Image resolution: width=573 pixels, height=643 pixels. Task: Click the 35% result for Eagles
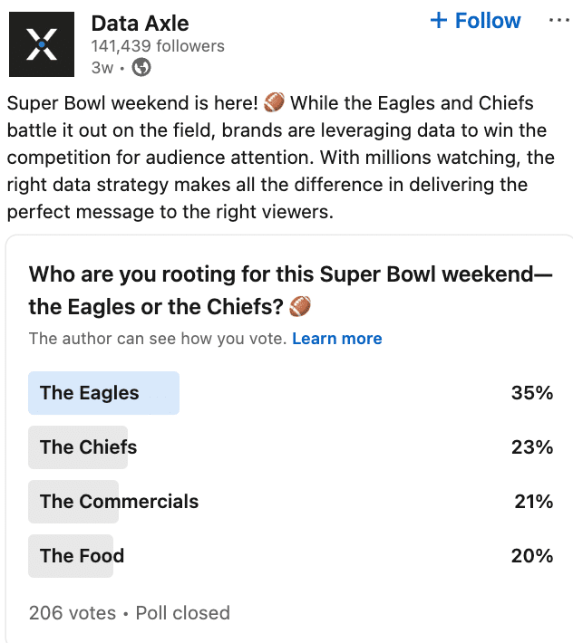click(x=532, y=393)
